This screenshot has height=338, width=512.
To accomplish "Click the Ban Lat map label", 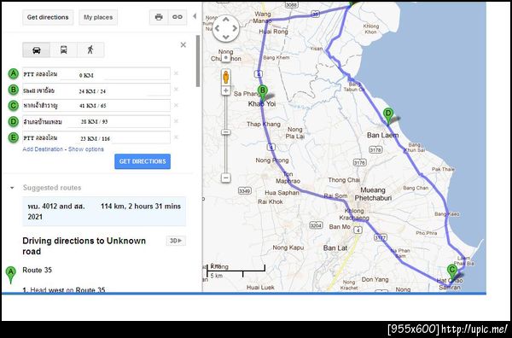I will (335, 248).
